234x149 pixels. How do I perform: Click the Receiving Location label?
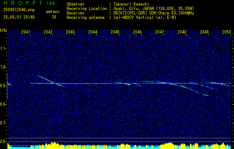point(87,9)
